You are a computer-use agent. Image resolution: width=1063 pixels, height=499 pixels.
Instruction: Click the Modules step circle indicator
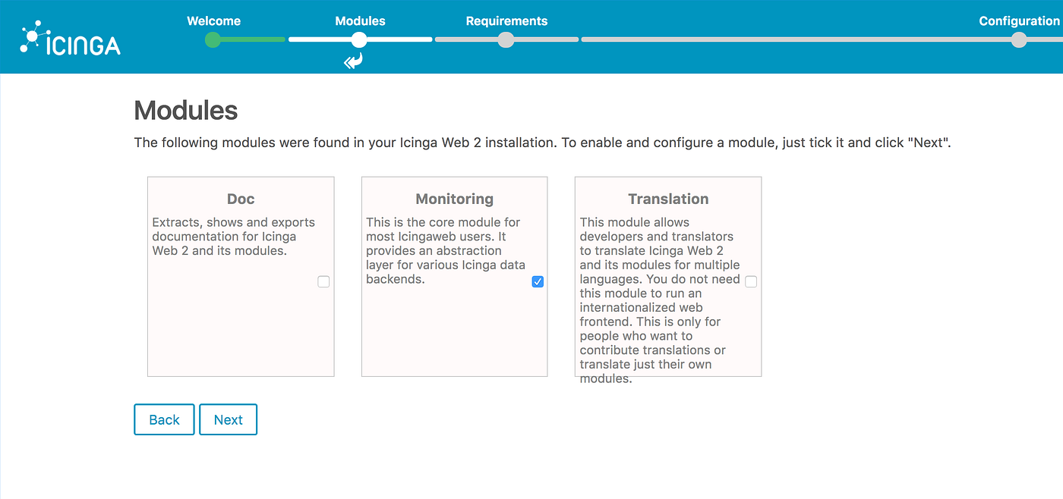pos(358,40)
